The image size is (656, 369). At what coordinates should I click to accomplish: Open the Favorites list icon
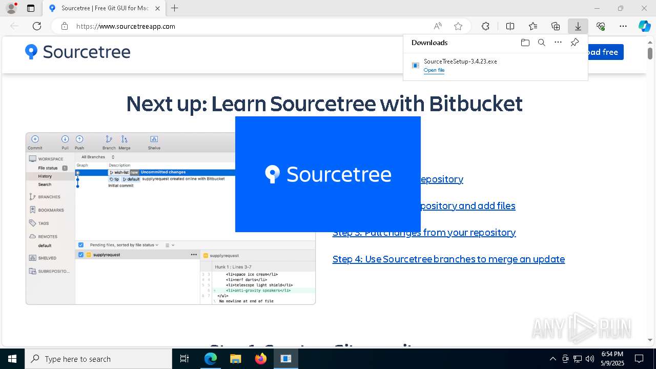tap(533, 26)
